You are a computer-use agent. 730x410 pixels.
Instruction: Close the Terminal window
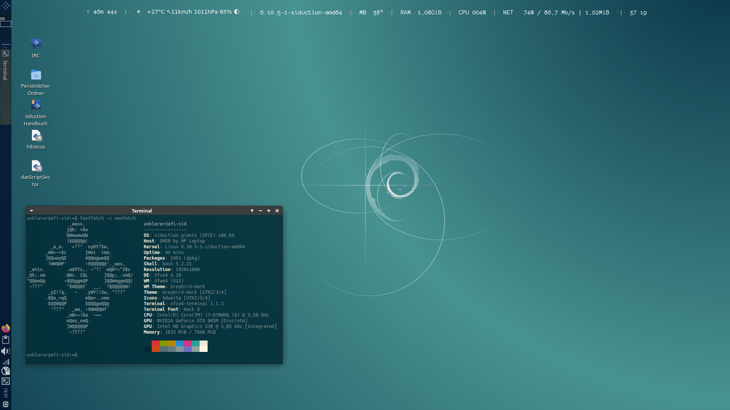(x=277, y=211)
